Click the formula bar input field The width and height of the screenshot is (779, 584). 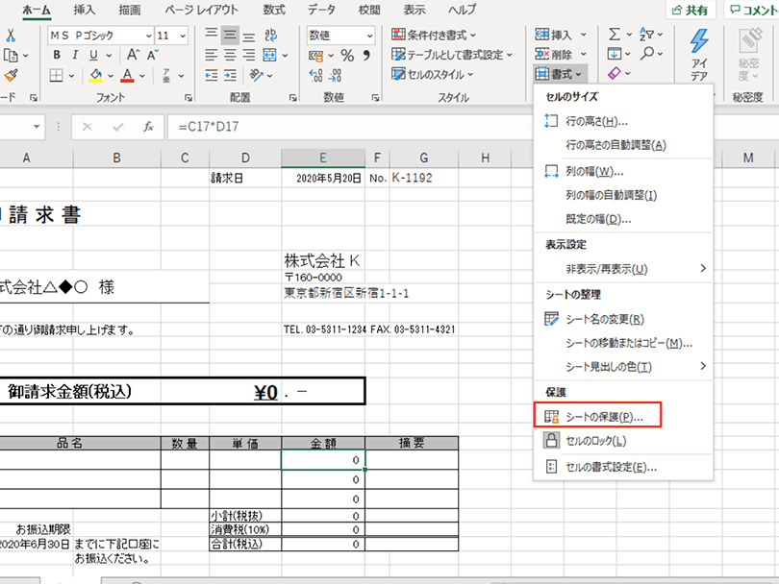(350, 127)
